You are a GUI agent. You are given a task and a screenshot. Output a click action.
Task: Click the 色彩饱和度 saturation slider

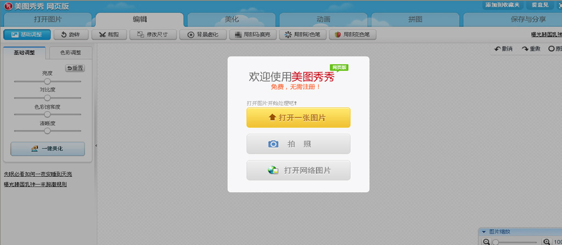(x=47, y=114)
